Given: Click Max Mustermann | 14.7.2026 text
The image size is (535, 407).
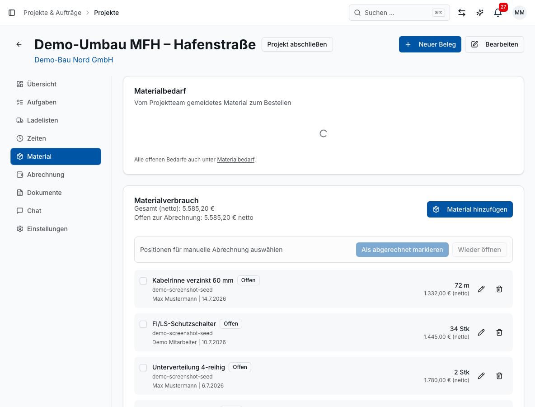Looking at the screenshot, I should pyautogui.click(x=189, y=299).
